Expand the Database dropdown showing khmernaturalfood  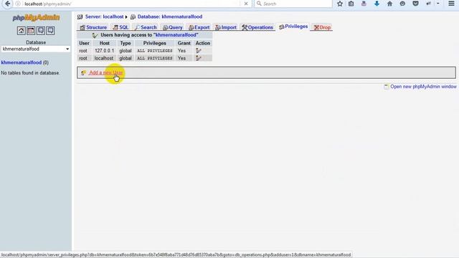click(x=36, y=49)
